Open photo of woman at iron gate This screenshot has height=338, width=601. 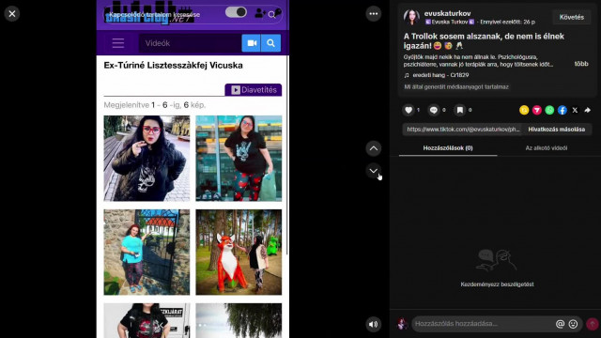(146, 253)
